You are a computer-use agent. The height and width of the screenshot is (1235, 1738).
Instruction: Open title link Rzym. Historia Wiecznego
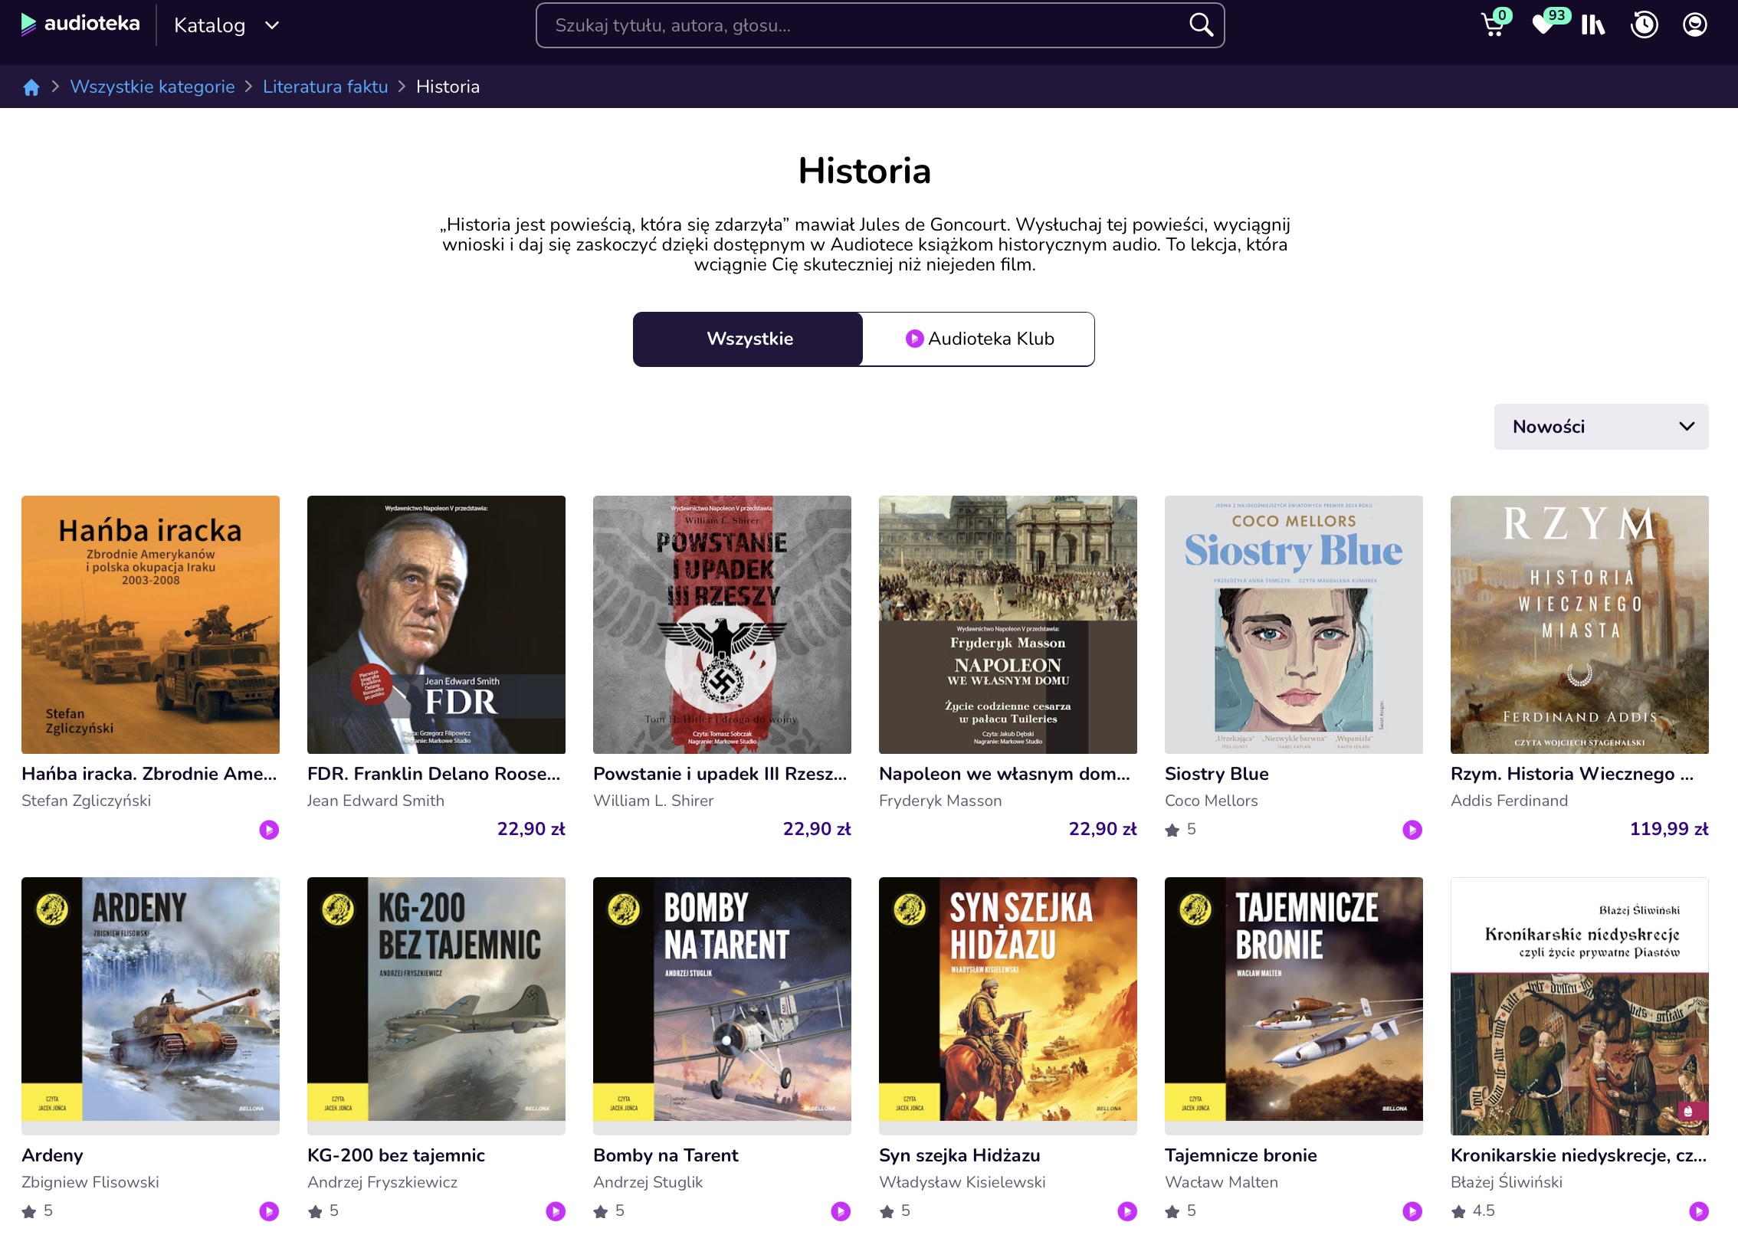point(1572,774)
